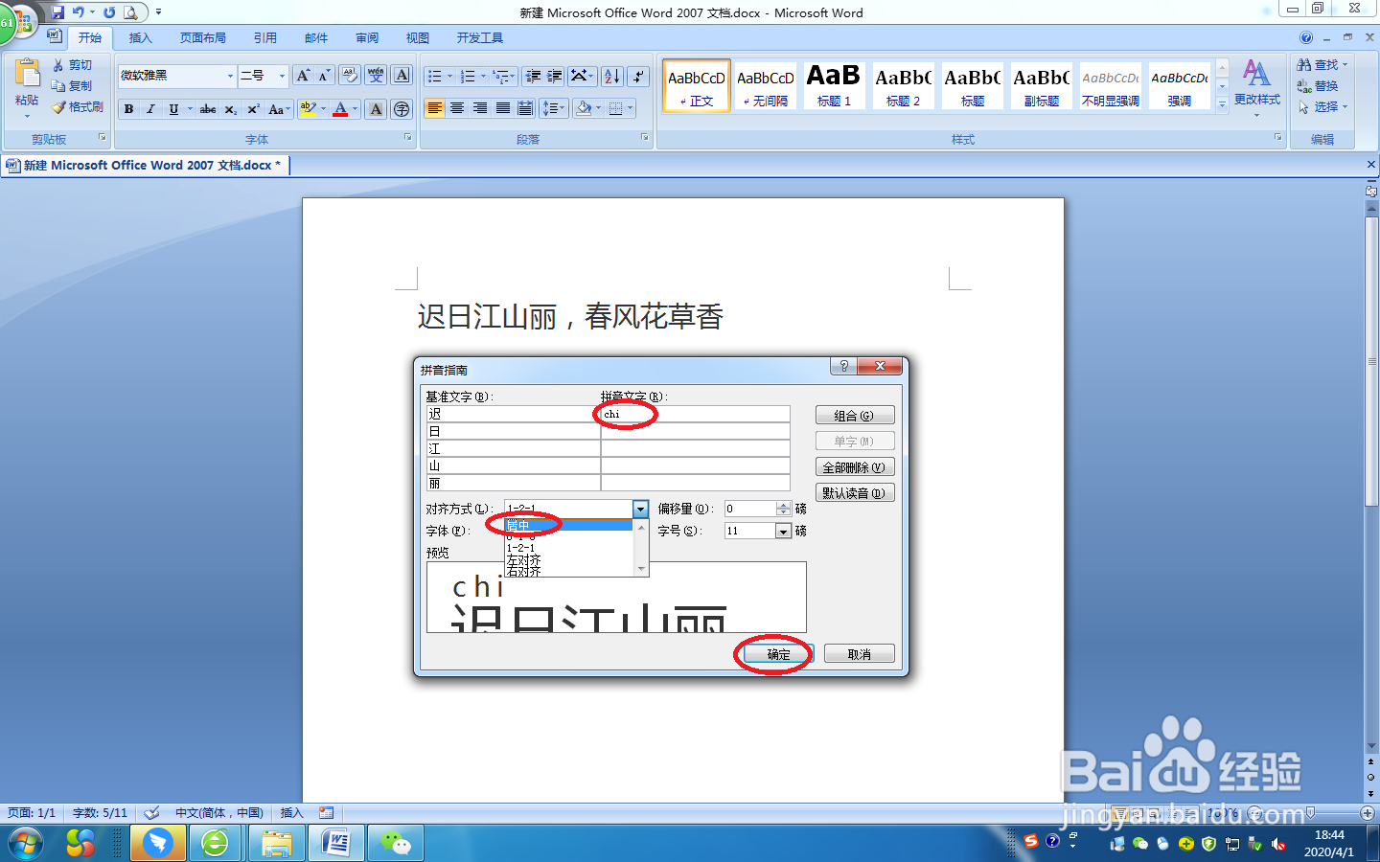Click the Show paragraph marks icon
The width and height of the screenshot is (1380, 862).
coord(638,76)
